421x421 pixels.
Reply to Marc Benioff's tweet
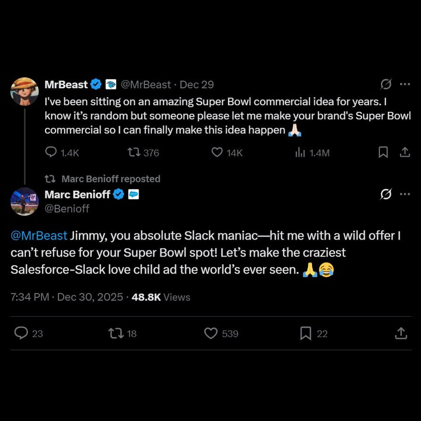(x=21, y=333)
